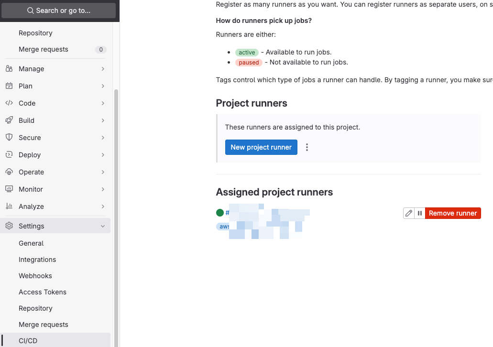The width and height of the screenshot is (493, 347).
Task: Edit the assigned runner with pencil icon
Action: click(x=409, y=213)
